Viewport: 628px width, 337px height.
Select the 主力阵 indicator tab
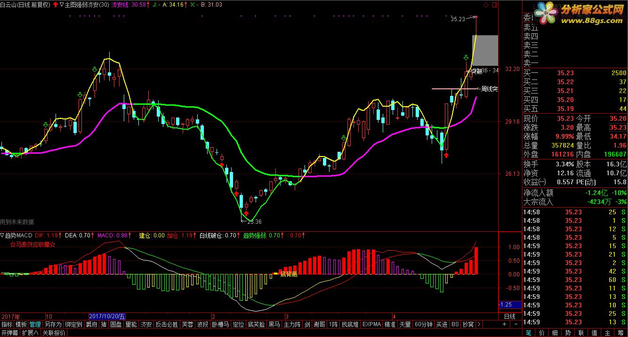(292, 324)
